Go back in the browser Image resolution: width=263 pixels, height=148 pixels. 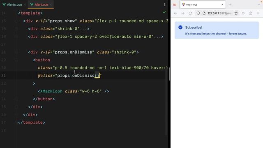175,13
